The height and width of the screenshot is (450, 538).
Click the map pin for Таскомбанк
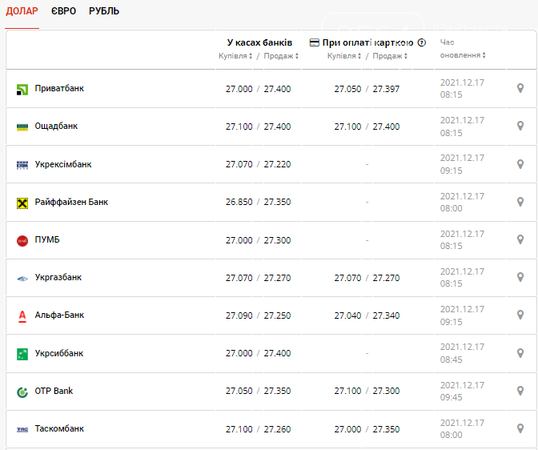[x=520, y=429]
